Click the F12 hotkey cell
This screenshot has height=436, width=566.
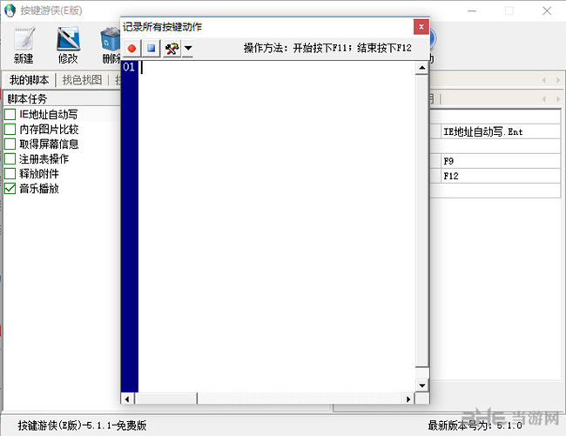[x=501, y=176]
